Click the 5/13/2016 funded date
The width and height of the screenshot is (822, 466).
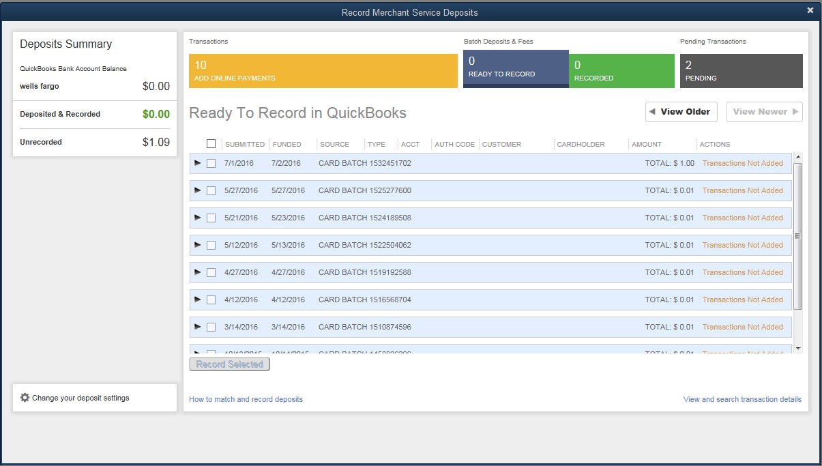pyautogui.click(x=288, y=245)
